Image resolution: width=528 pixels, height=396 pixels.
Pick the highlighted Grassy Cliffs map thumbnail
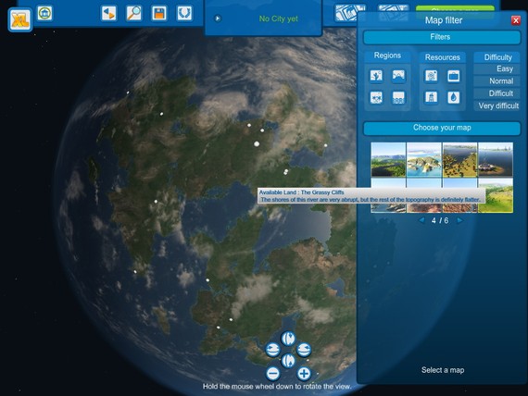click(496, 195)
